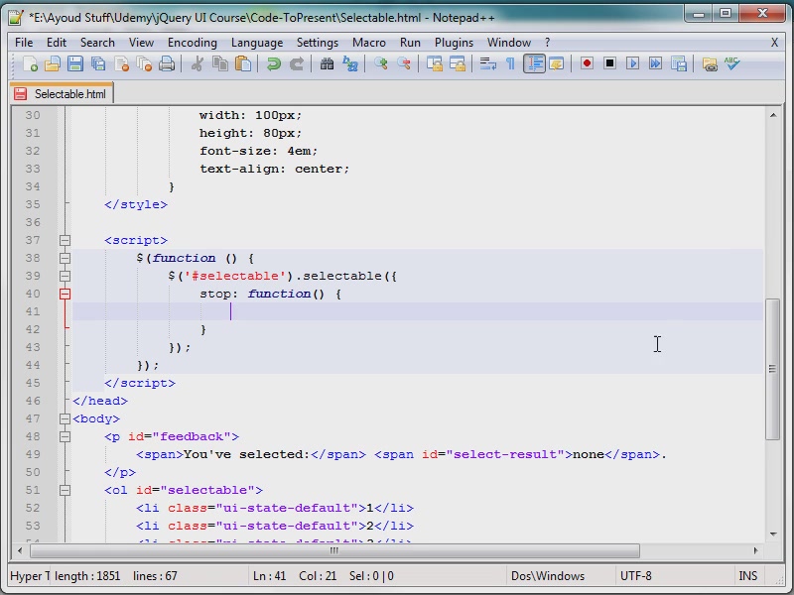Click the Undo arrow icon
Image resolution: width=794 pixels, height=595 pixels.
point(274,63)
